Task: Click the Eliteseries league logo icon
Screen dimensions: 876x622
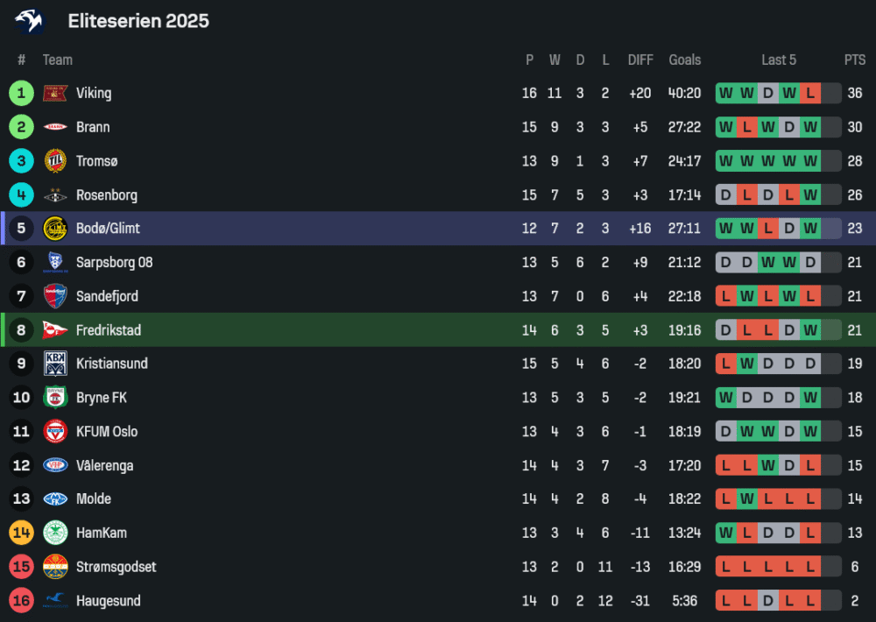Action: click(x=29, y=20)
